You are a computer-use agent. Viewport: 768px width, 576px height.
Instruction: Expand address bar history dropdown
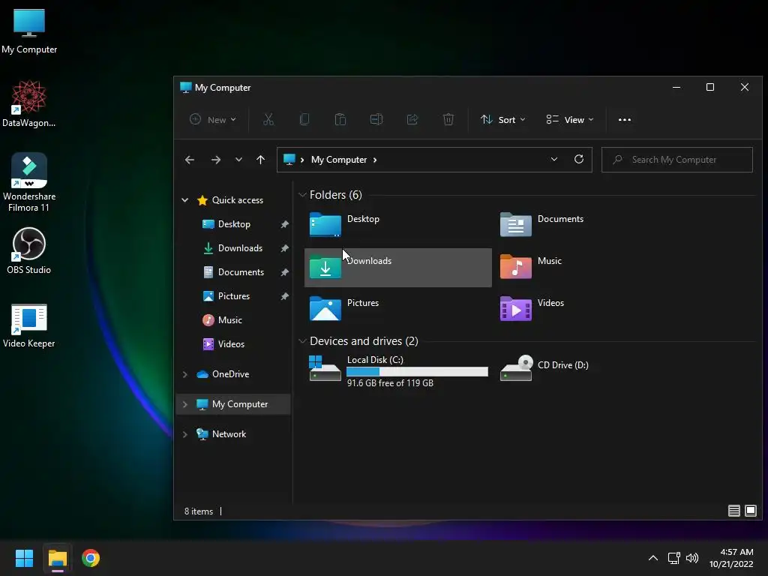coord(554,159)
